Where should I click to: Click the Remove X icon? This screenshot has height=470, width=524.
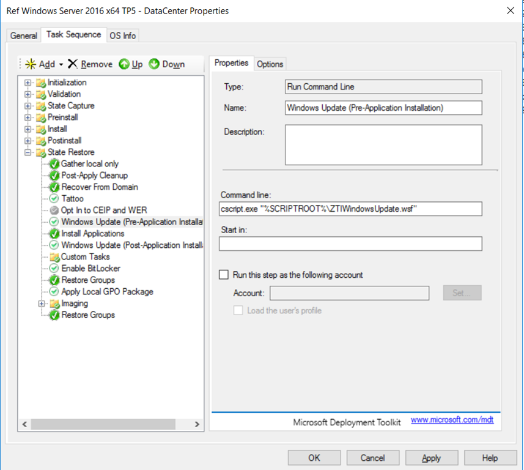(x=73, y=64)
